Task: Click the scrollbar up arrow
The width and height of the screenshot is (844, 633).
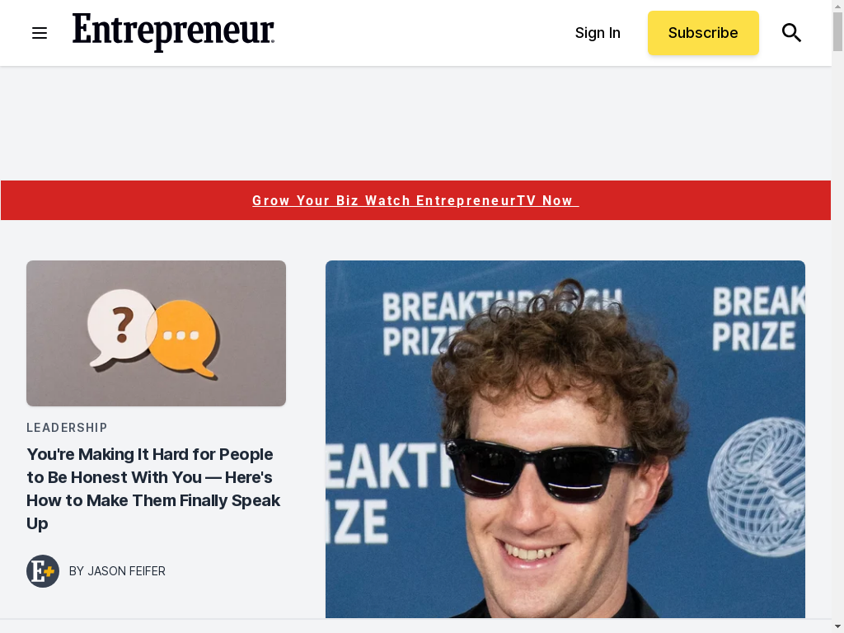Action: pyautogui.click(x=837, y=4)
